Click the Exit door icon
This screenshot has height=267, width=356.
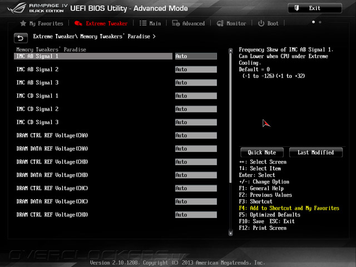296,8
